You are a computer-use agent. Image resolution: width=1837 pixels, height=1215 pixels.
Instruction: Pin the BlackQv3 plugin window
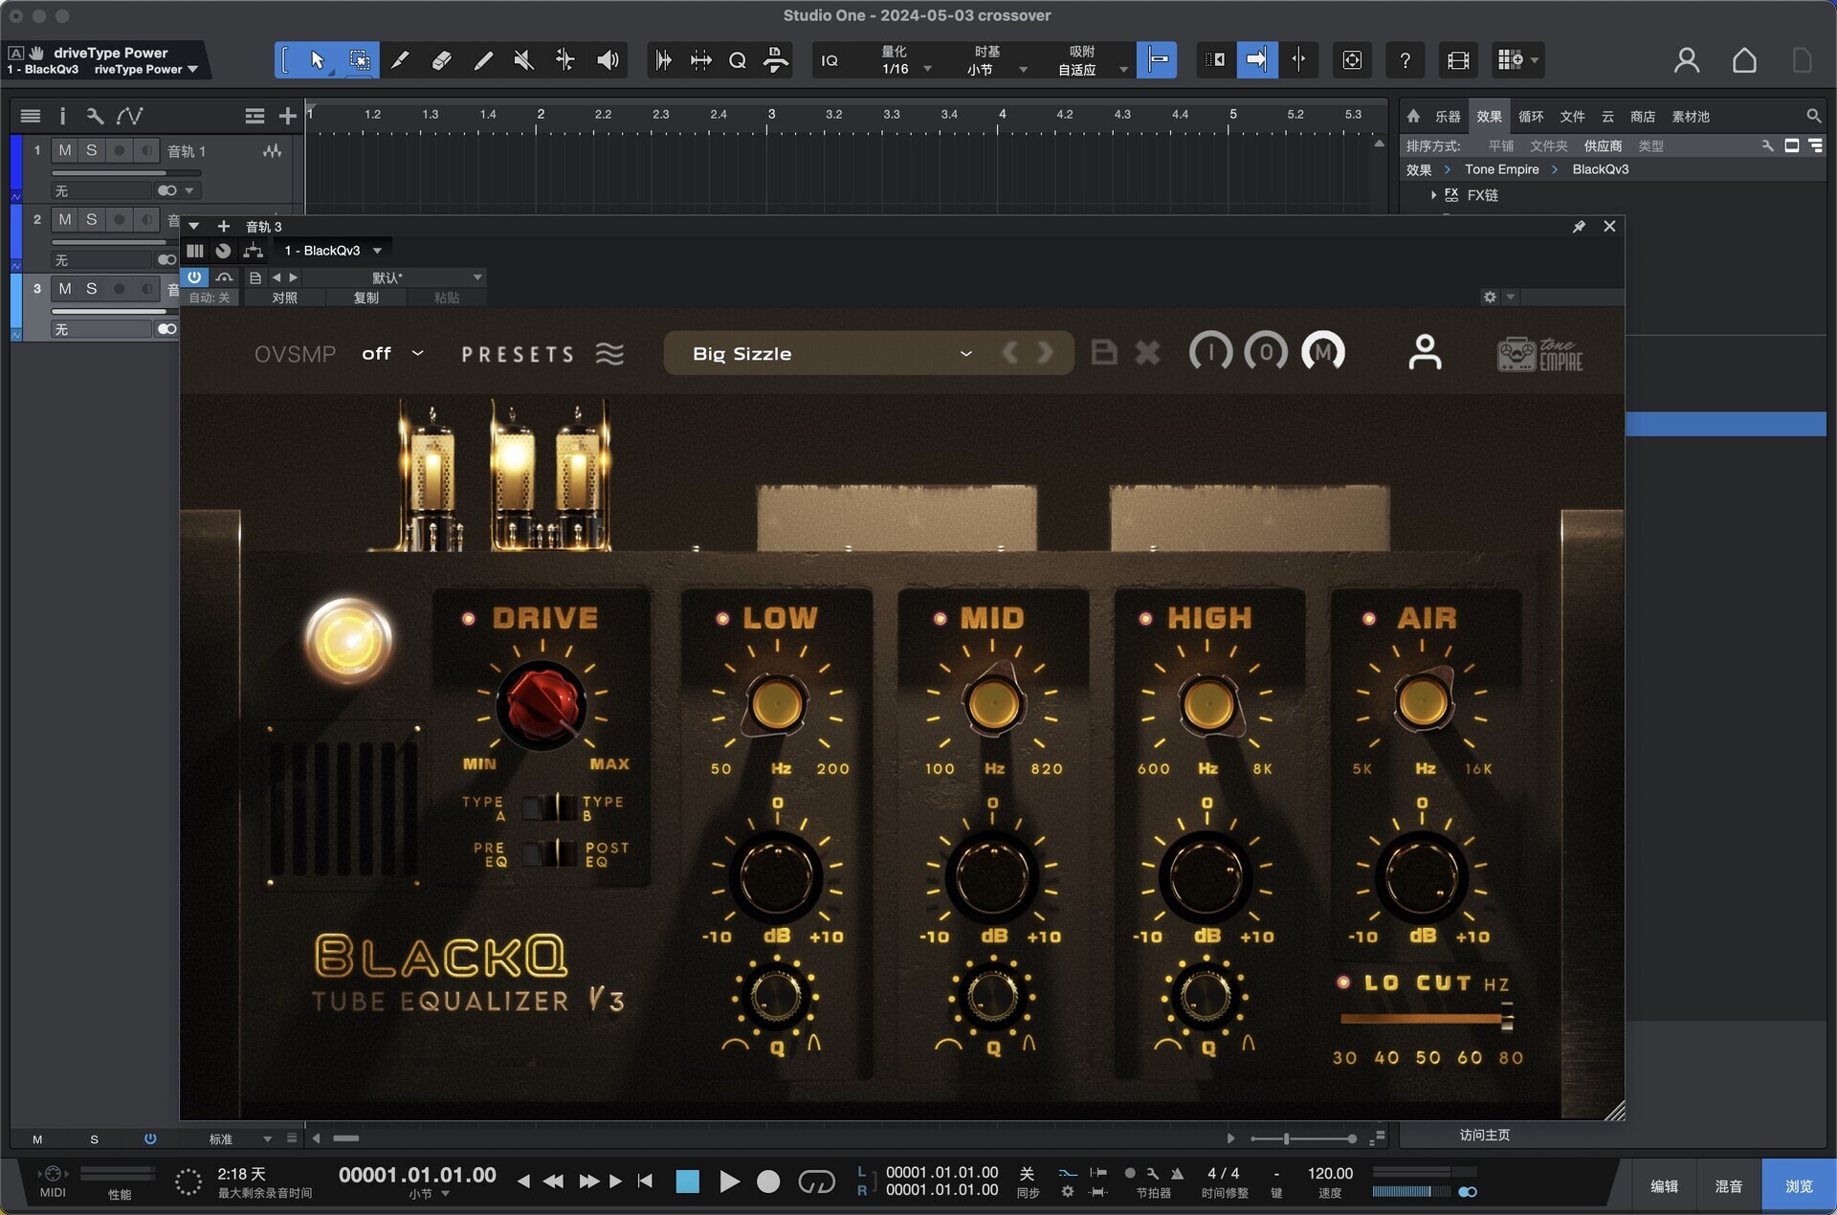pyautogui.click(x=1579, y=227)
